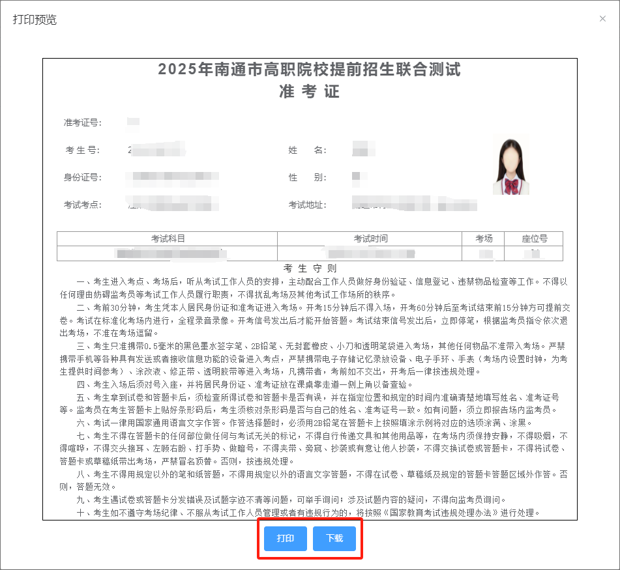The height and width of the screenshot is (570, 620).
Task: Click the 考试地址 field label
Action: [307, 205]
